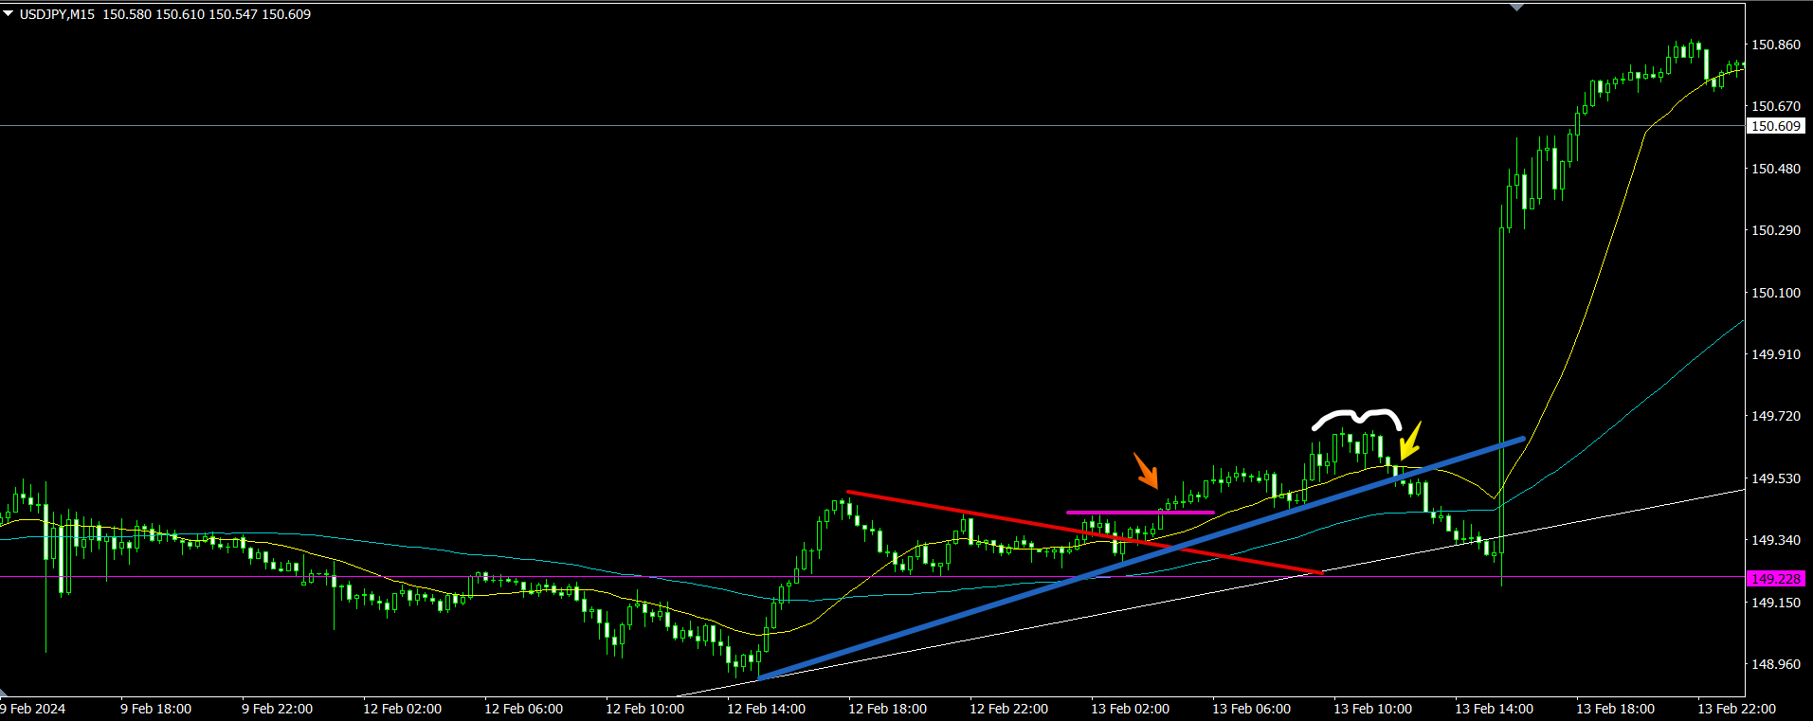Screen dimensions: 1813x721
Task: Click the 9 Feb 18:00 time label
Action: 156,709
